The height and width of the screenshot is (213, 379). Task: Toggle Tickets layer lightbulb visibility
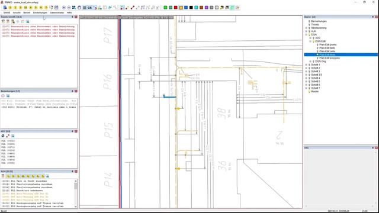pos(309,25)
